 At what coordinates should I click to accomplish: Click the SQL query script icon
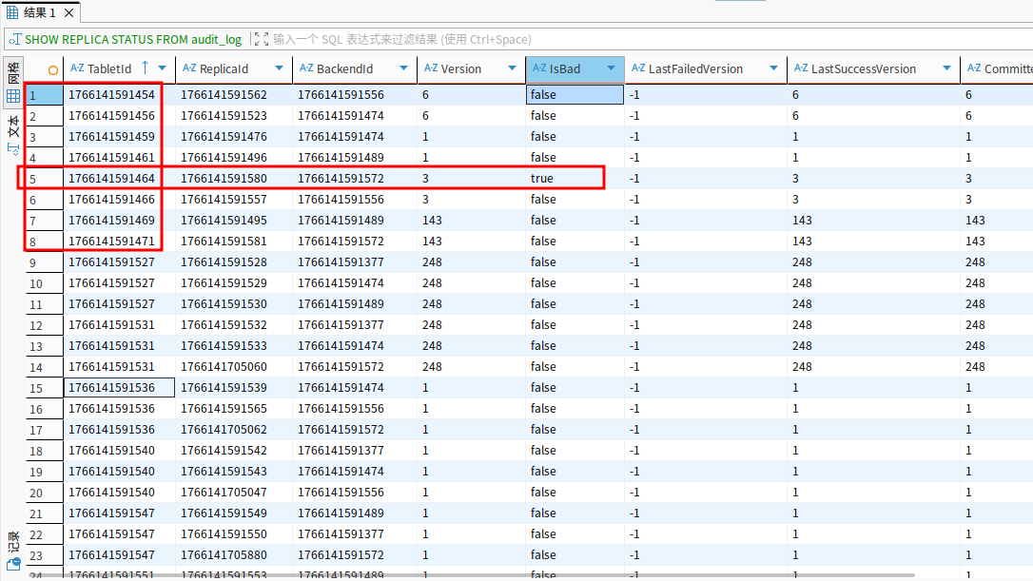coord(14,39)
